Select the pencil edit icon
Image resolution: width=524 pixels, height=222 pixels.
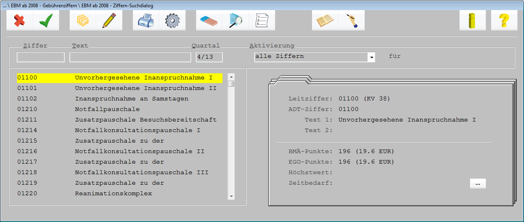pos(109,20)
